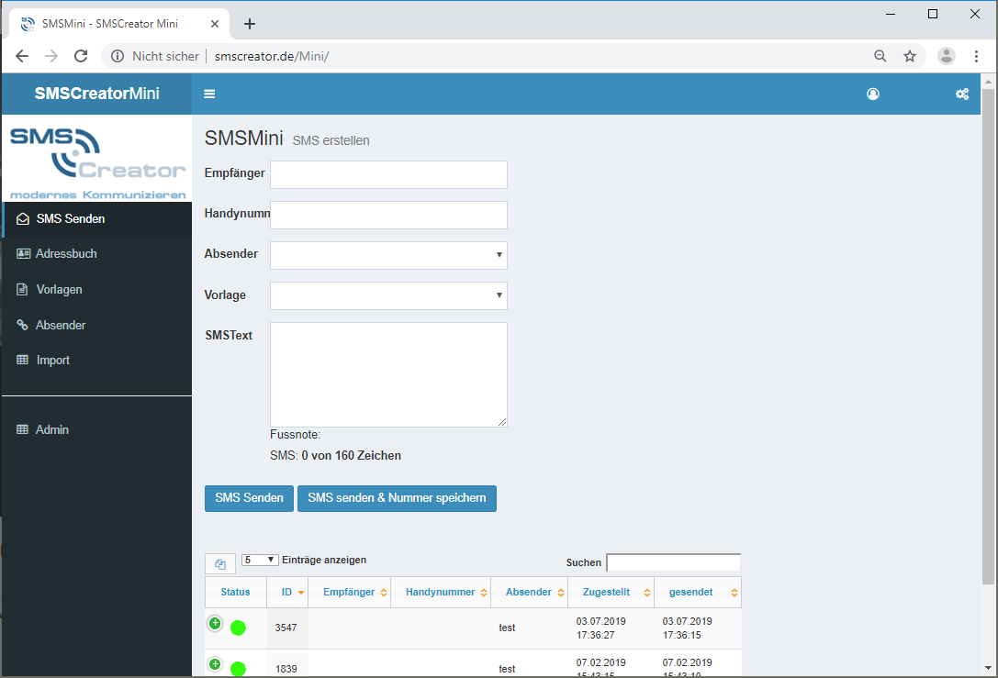998x678 pixels.
Task: Sort table by gesendet column
Action: 698,592
